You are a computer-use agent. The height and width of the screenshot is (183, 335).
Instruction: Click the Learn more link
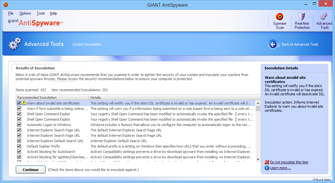[x=280, y=168]
